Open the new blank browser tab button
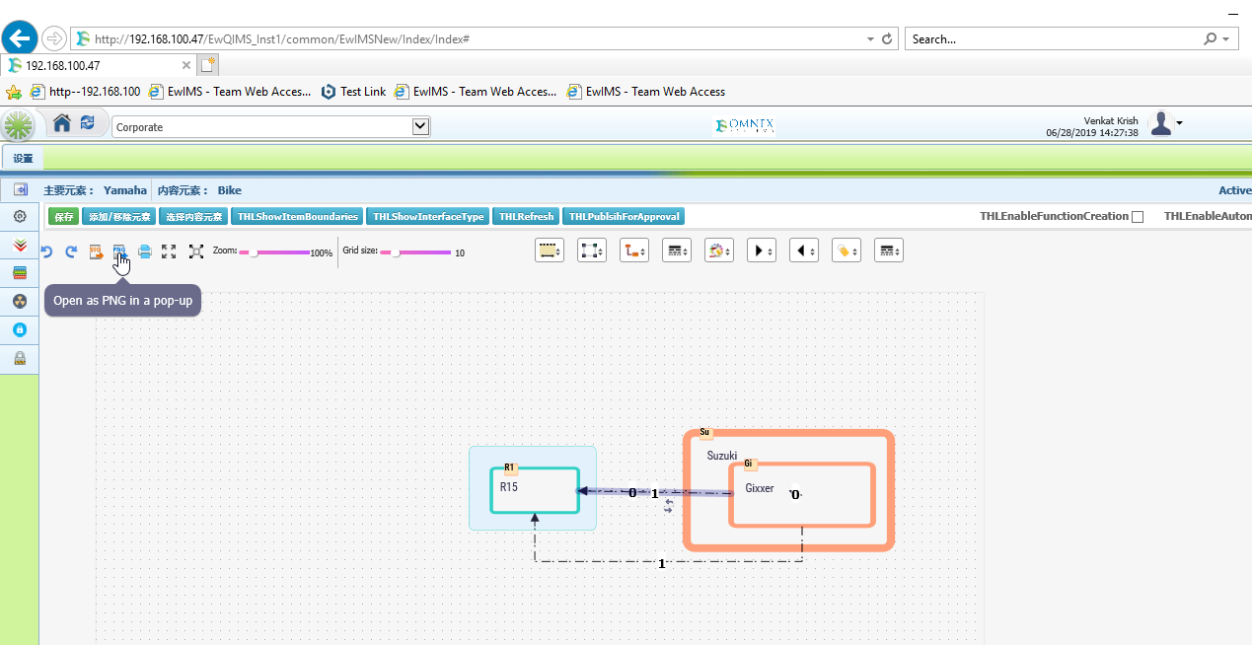The height and width of the screenshot is (645, 1252). 207,65
